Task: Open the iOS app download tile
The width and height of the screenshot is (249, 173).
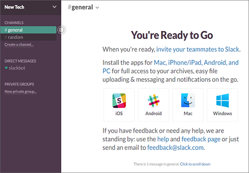Action: pyautogui.click(x=119, y=105)
